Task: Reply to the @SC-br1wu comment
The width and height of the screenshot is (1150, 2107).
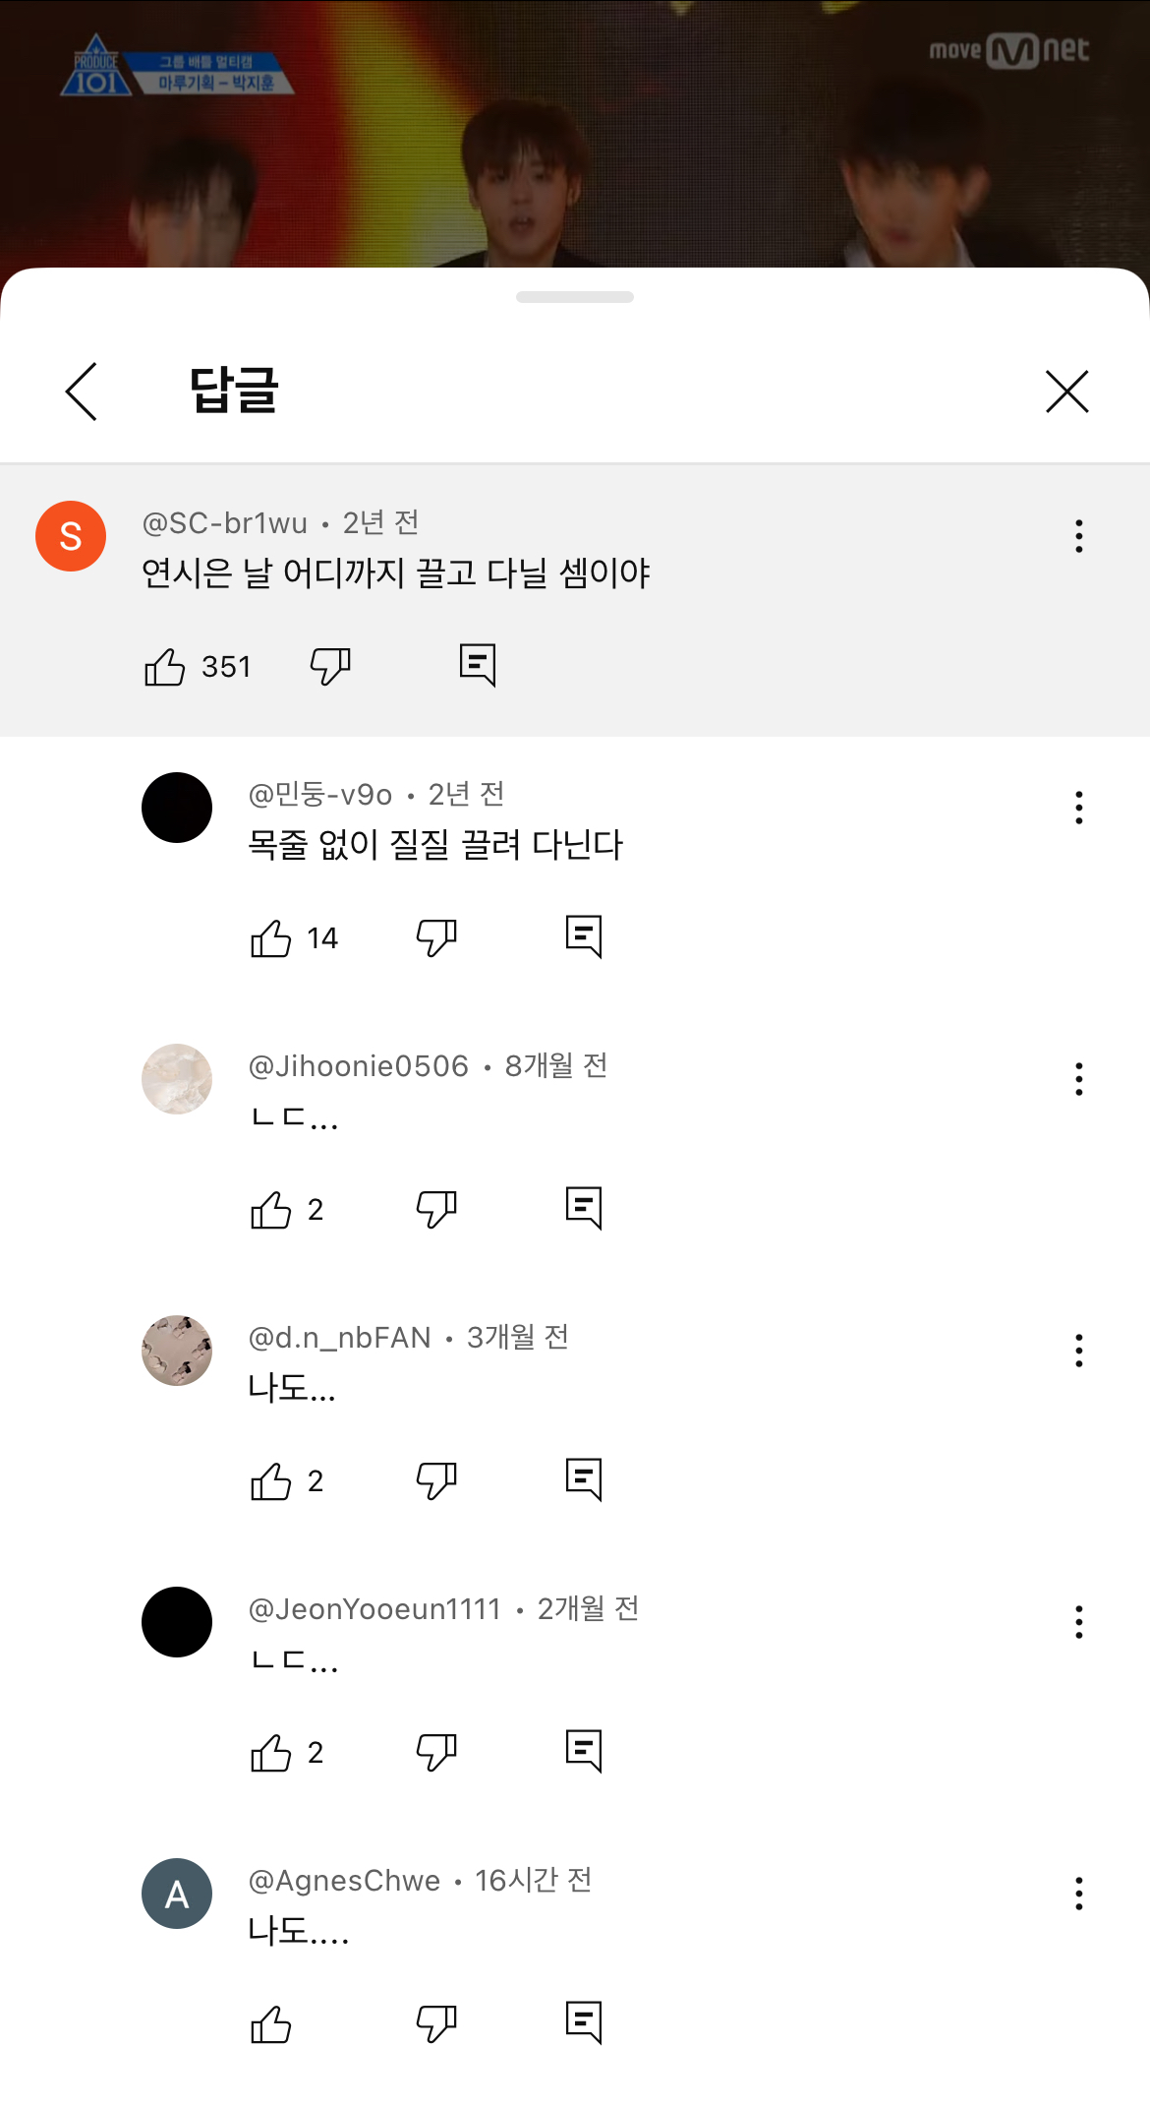Action: click(478, 666)
